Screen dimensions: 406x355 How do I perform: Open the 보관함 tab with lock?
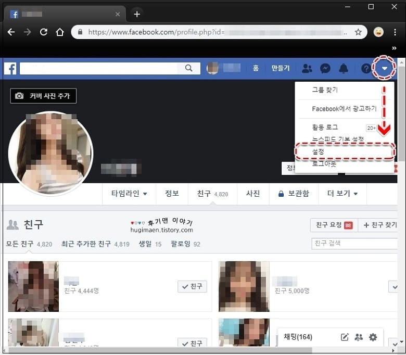tap(294, 194)
